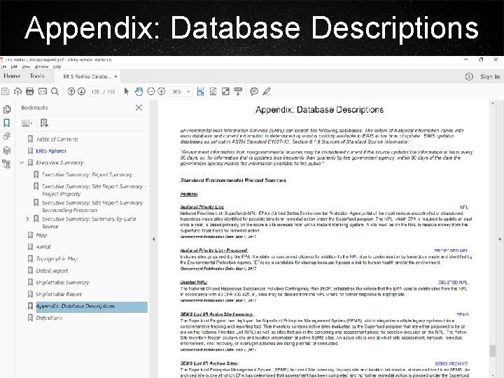Open the help info icon near Sign In
This screenshot has height=378, width=504.
[469, 76]
